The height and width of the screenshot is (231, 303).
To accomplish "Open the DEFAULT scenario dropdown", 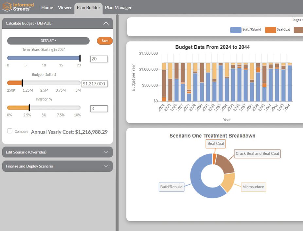I will click(48, 41).
